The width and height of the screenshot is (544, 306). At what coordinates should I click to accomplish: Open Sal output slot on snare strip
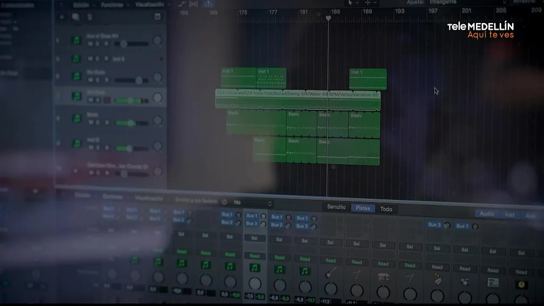(383, 245)
